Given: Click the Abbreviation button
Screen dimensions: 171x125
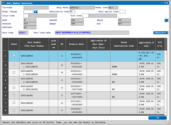Looking at the screenshot, I should click(161, 33).
